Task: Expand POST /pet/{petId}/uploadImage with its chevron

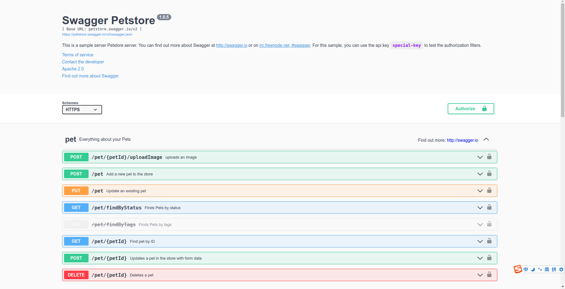Action: pyautogui.click(x=480, y=157)
